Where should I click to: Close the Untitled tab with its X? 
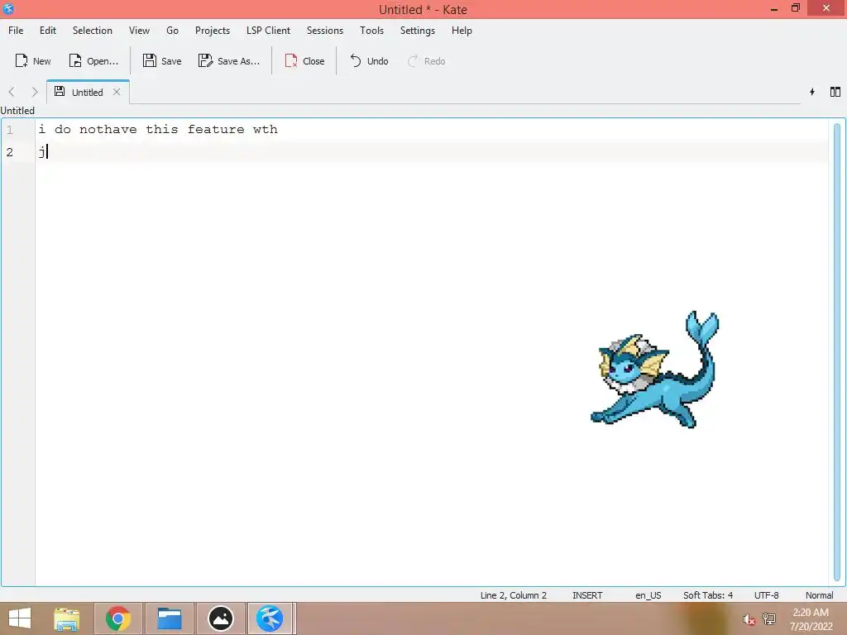click(x=117, y=92)
